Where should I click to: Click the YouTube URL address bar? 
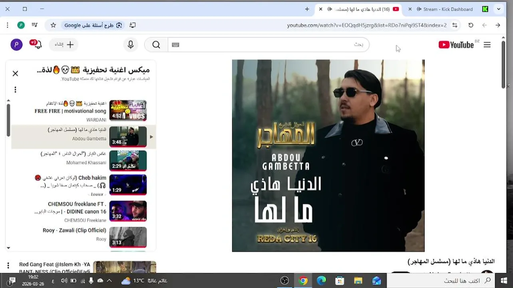(367, 25)
